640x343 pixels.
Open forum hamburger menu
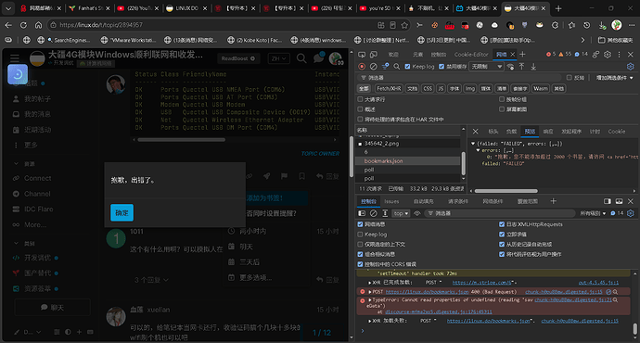(x=15, y=58)
